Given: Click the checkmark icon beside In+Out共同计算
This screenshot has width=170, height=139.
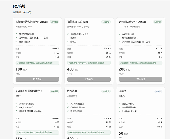Looking at the screenshot, I should tap(120, 111).
